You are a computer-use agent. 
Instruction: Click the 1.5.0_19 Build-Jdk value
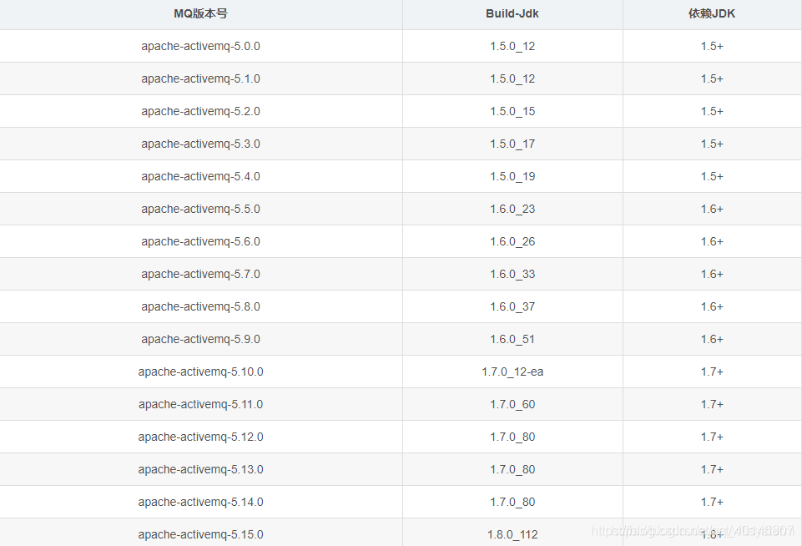[x=512, y=176]
